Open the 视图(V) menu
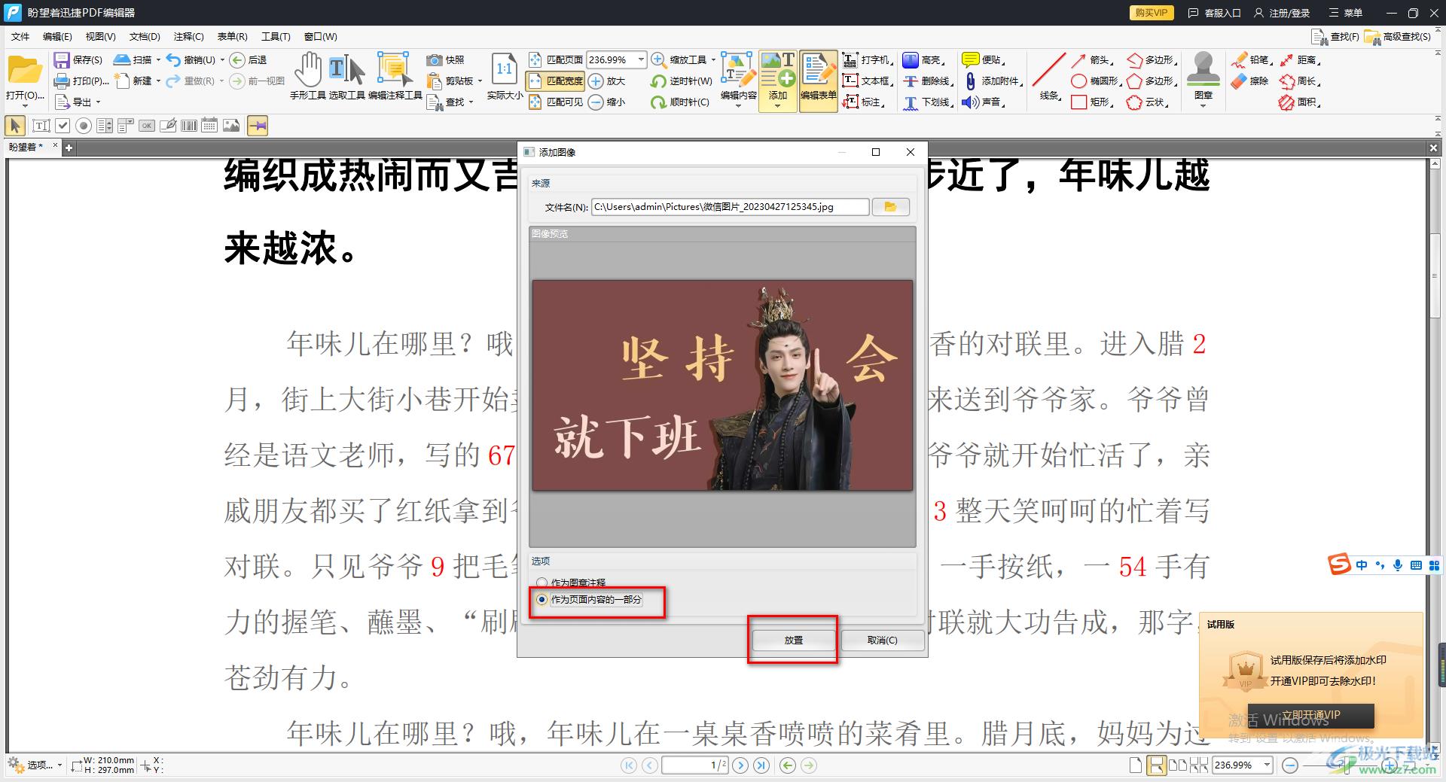Viewport: 1446px width, 782px height. (100, 36)
